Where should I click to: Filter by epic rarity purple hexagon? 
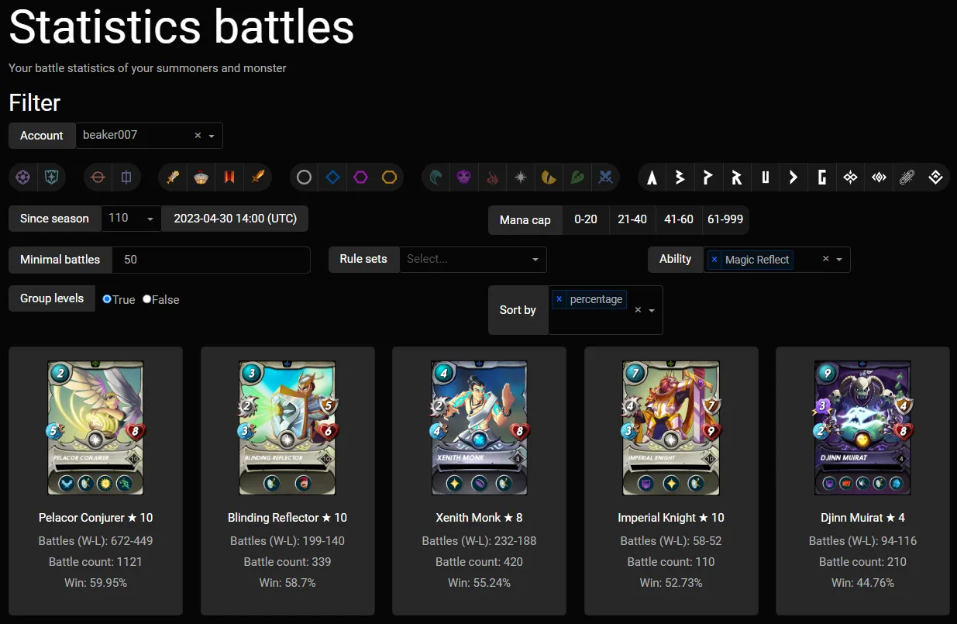pos(361,178)
